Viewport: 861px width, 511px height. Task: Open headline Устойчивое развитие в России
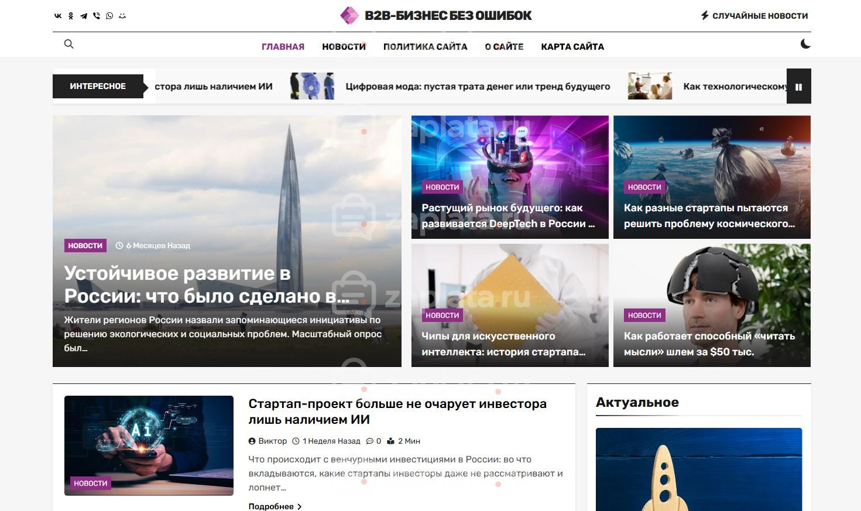point(207,284)
